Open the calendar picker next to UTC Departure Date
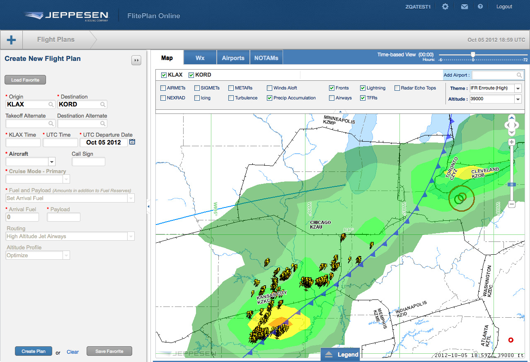 point(132,141)
